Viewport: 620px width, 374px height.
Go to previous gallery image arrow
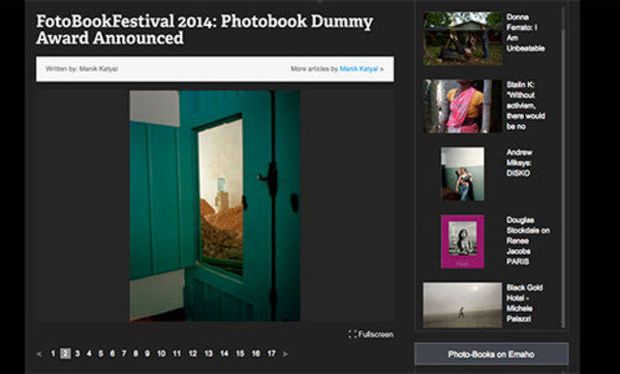click(39, 354)
